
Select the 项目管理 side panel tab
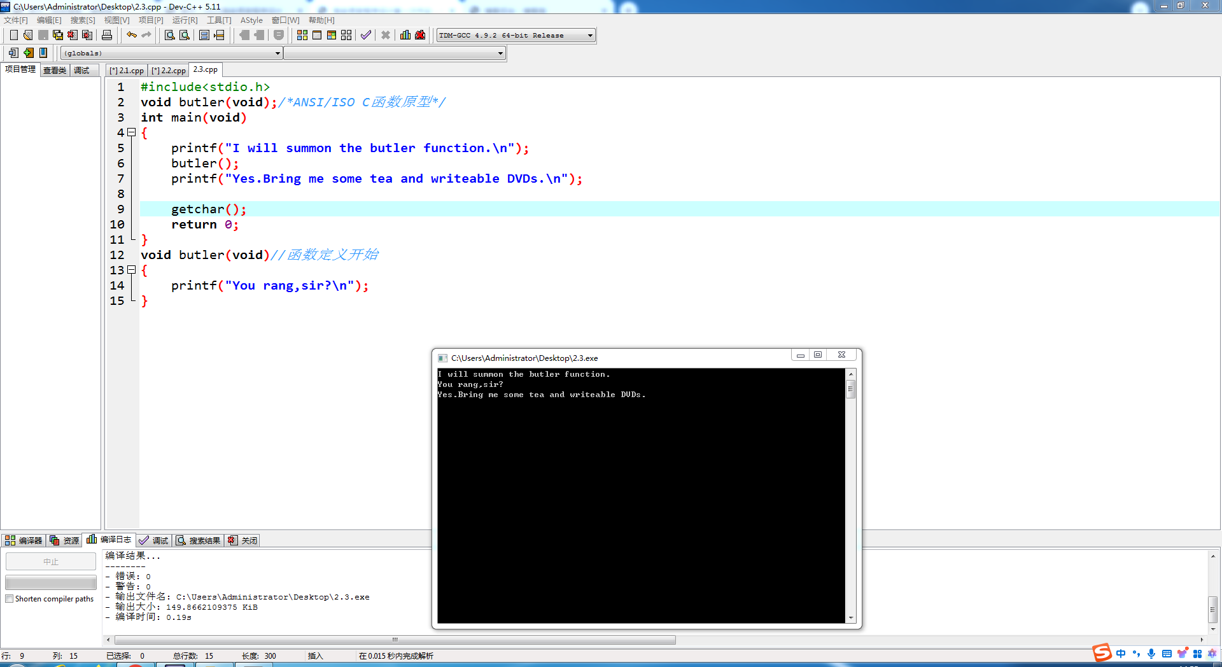coord(20,69)
